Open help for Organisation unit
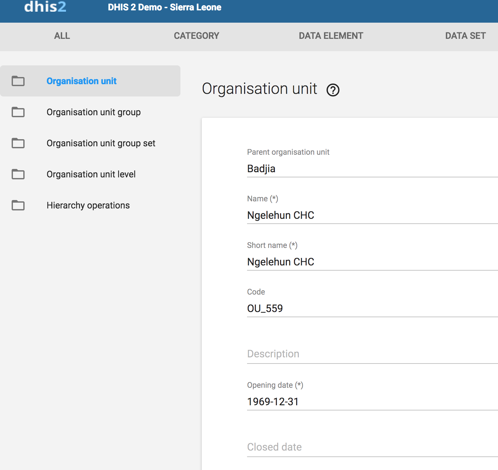Viewport: 498px width, 470px height. [x=333, y=90]
